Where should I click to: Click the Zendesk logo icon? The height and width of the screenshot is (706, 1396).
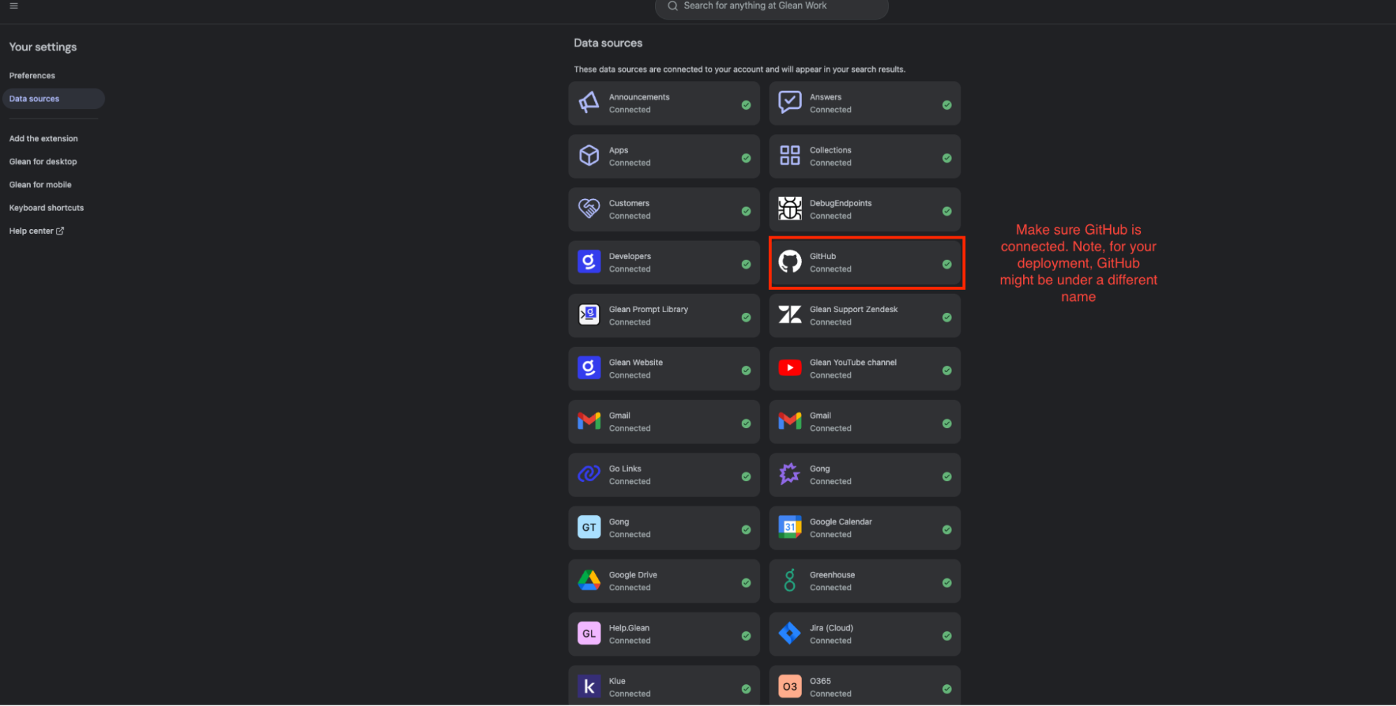pyautogui.click(x=790, y=315)
